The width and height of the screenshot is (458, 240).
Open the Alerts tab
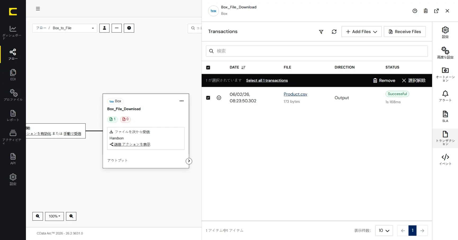(445, 96)
